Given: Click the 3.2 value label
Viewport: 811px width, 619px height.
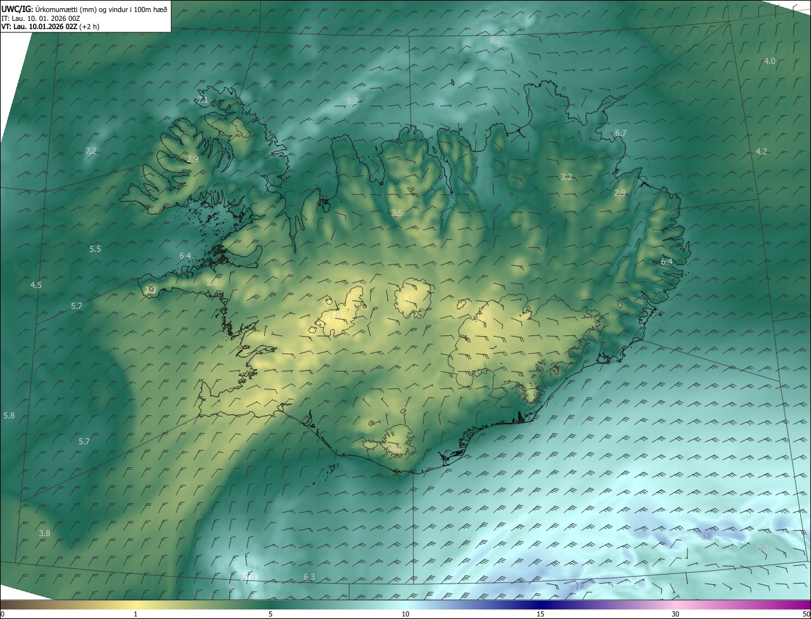Looking at the screenshot, I should 566,177.
